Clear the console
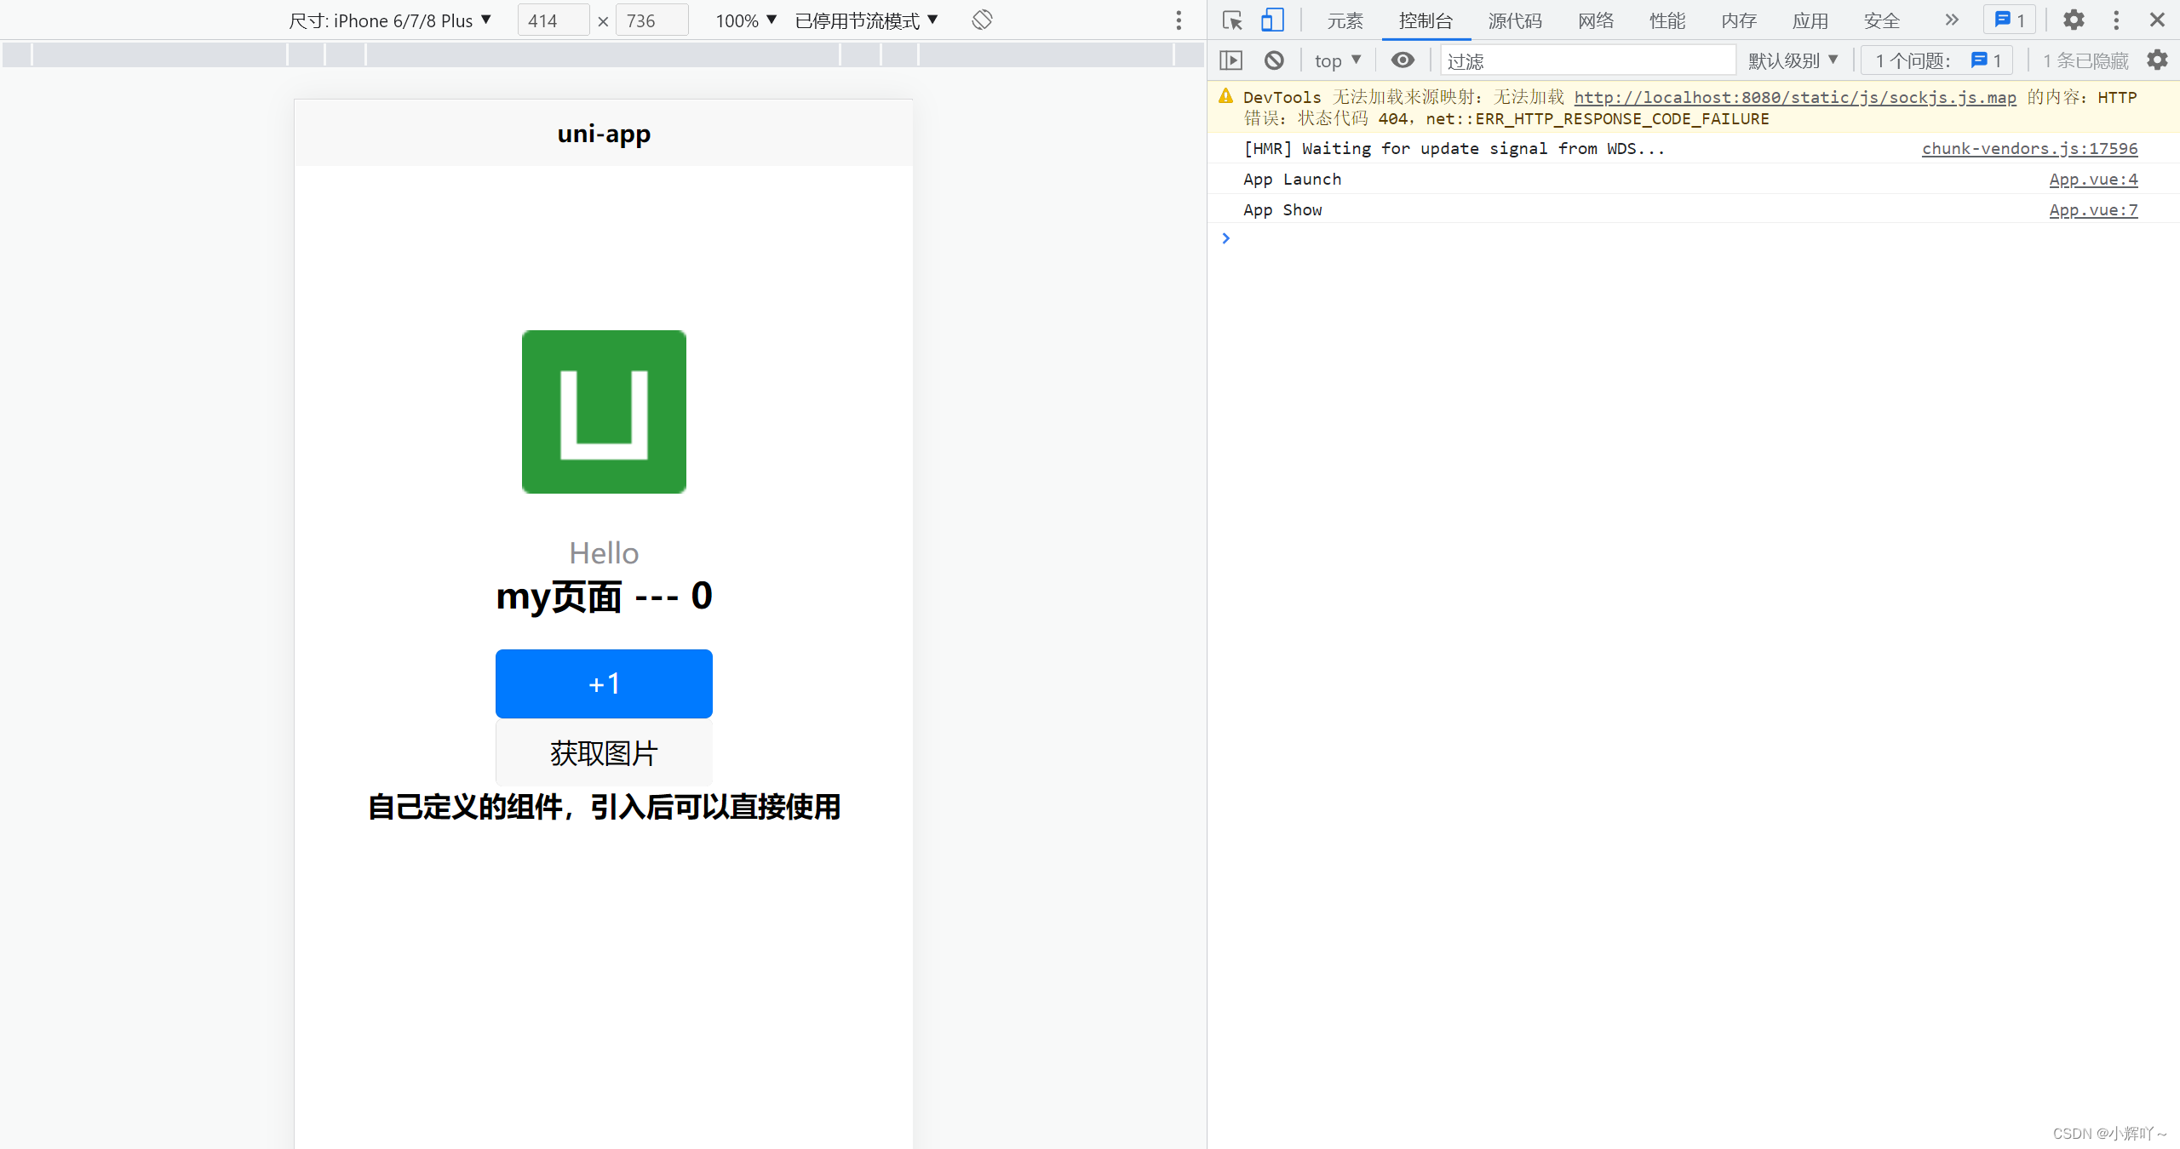 click(x=1274, y=60)
